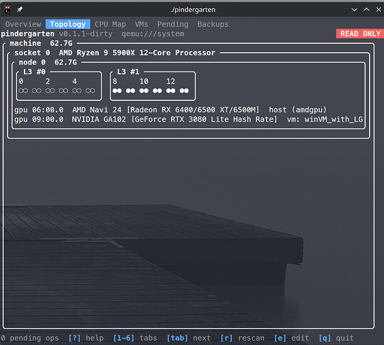Open the Backups tab
This screenshot has height=345, width=384.
[213, 24]
